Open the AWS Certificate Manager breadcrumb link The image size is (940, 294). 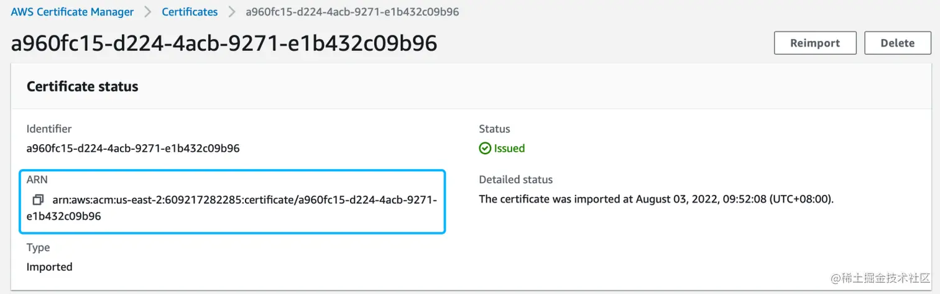pyautogui.click(x=72, y=12)
